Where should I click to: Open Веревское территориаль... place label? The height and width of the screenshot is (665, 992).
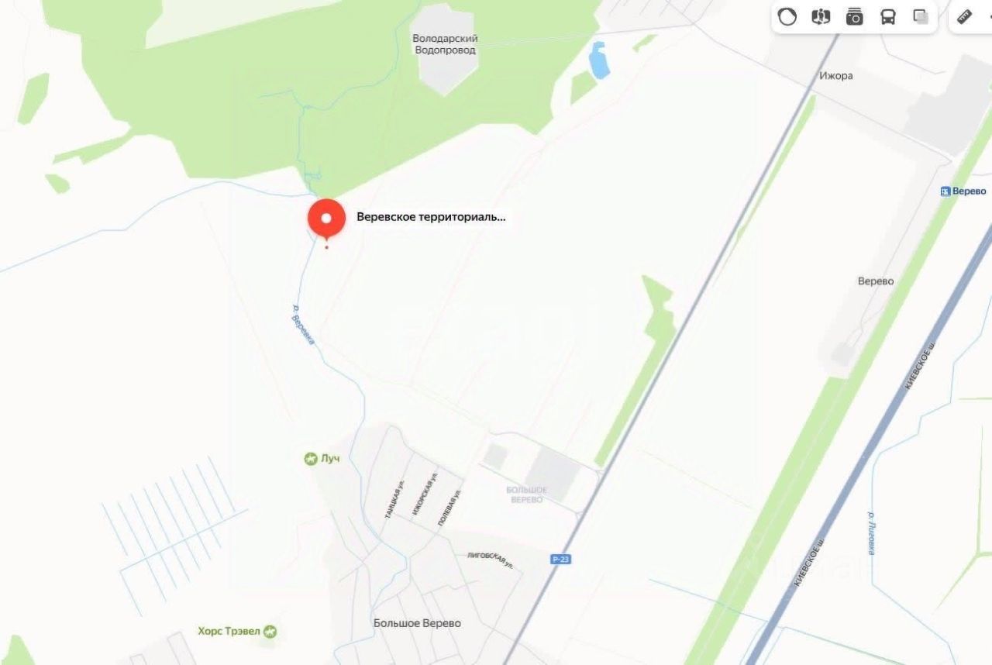(431, 218)
